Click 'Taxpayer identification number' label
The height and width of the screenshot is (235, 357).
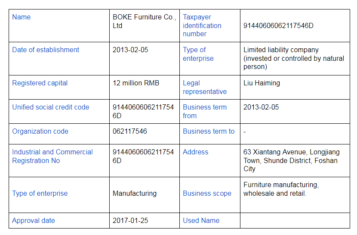point(202,25)
